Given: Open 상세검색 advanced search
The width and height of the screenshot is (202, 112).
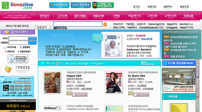Looking at the screenshot, I should coord(60,28).
